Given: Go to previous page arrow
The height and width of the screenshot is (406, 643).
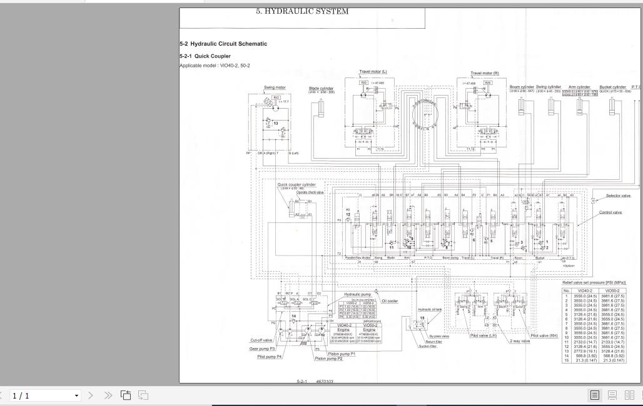Looking at the screenshot, I should tap(1, 395).
